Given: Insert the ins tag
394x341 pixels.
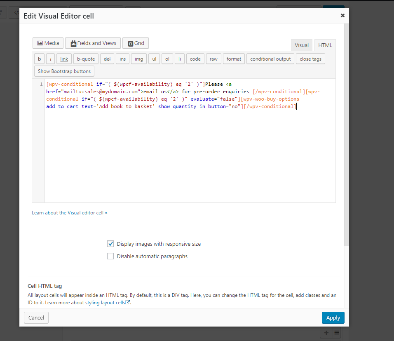Looking at the screenshot, I should click(x=123, y=59).
